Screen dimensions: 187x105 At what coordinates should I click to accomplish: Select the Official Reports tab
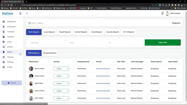34,53
